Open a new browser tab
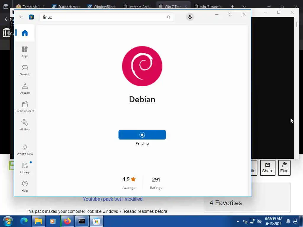Screen dimensions: 303x227 click(233, 7)
